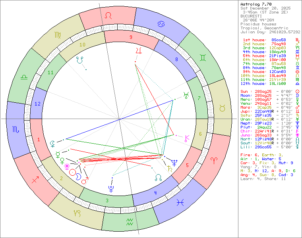Click the Jupiter glyph in the ninth house

pos(139,50)
